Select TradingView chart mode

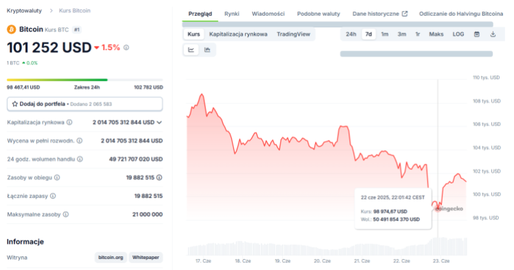pyautogui.click(x=294, y=34)
